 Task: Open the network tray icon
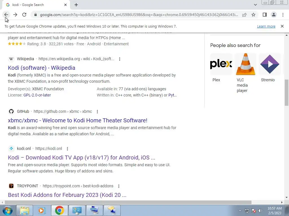click(x=247, y=211)
